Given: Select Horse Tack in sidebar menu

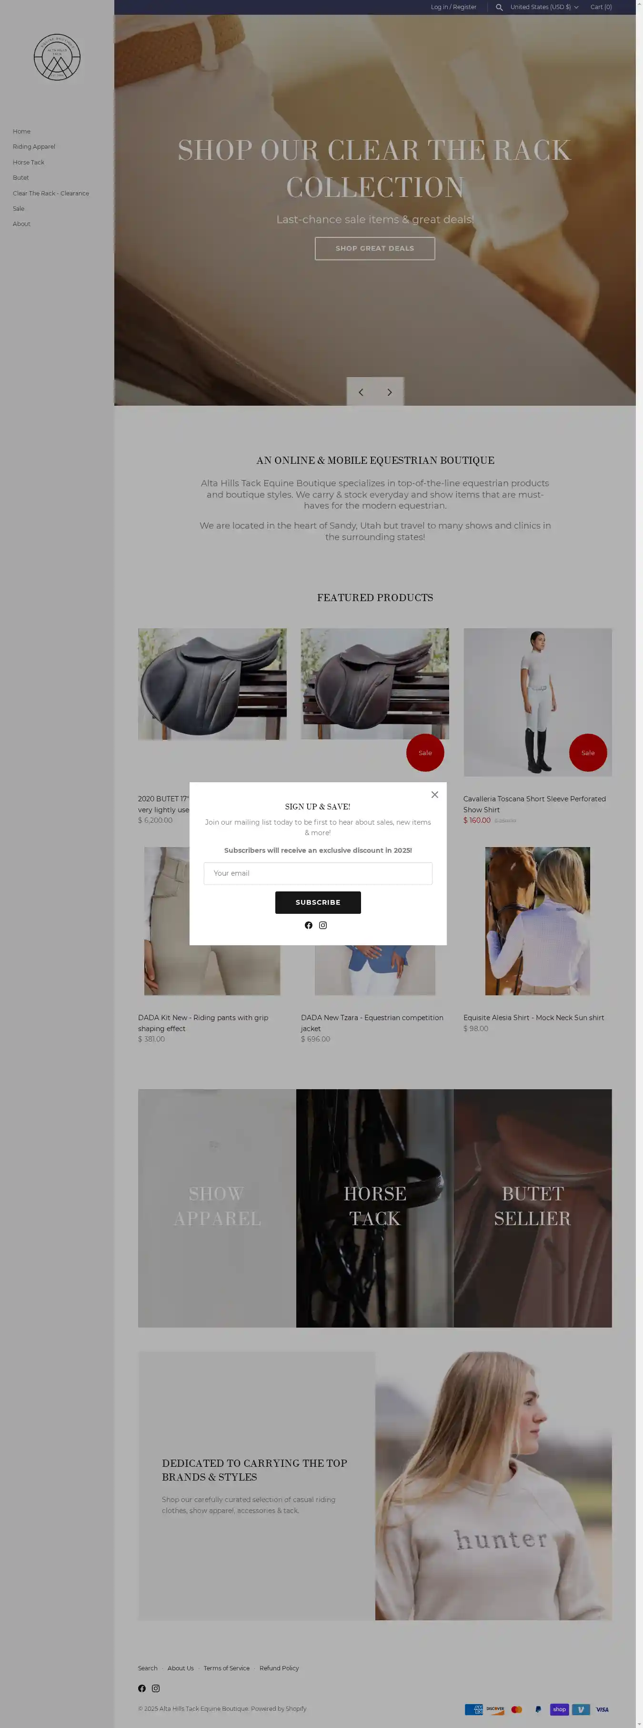Looking at the screenshot, I should (x=28, y=163).
